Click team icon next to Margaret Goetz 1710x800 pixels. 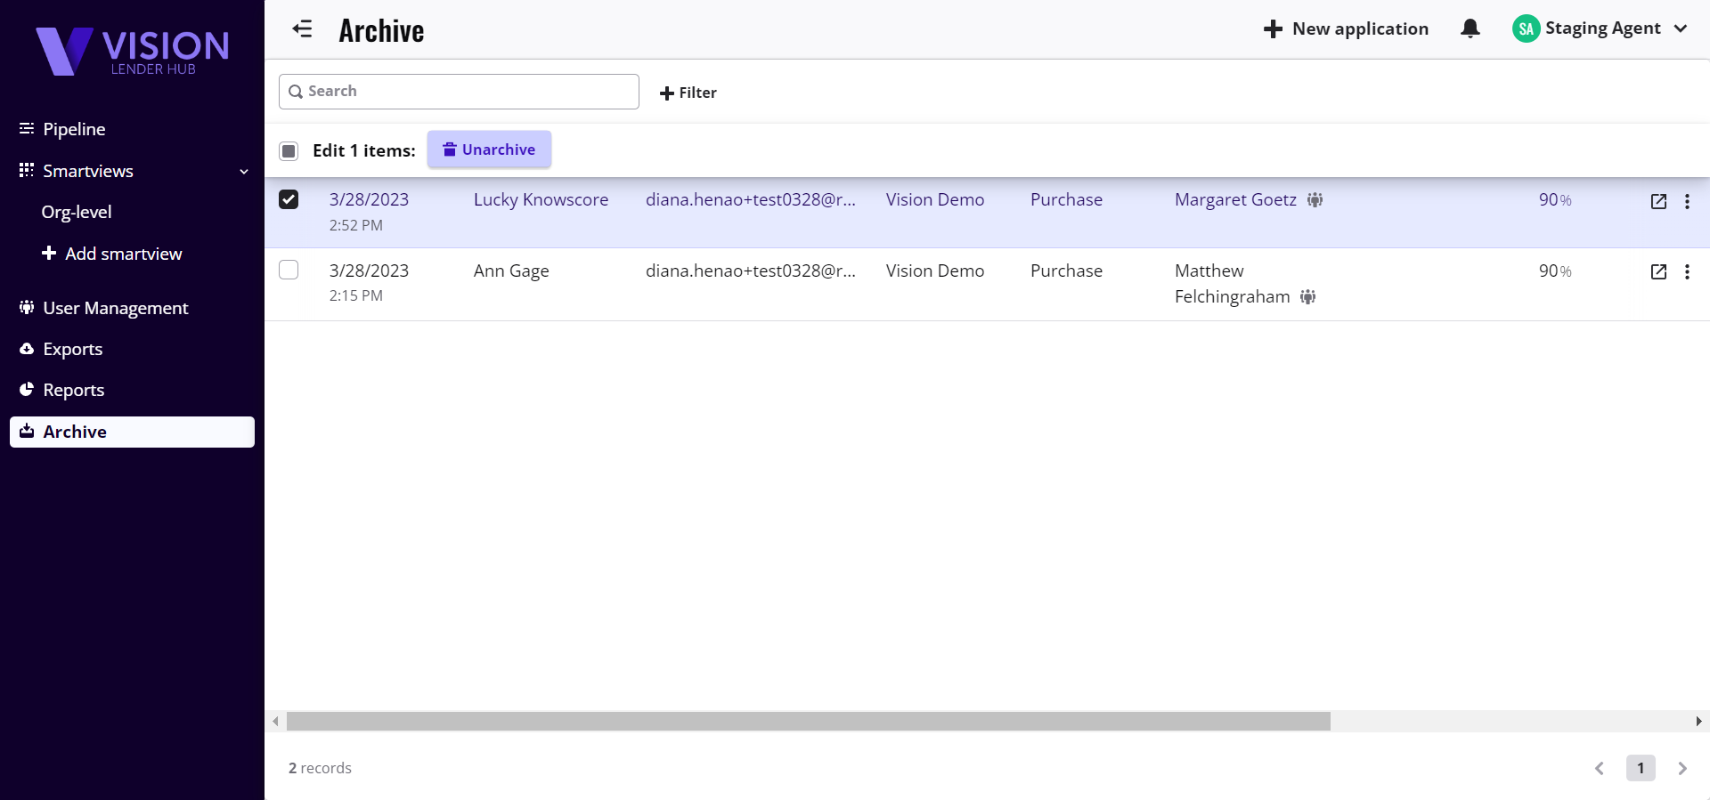[x=1315, y=200]
